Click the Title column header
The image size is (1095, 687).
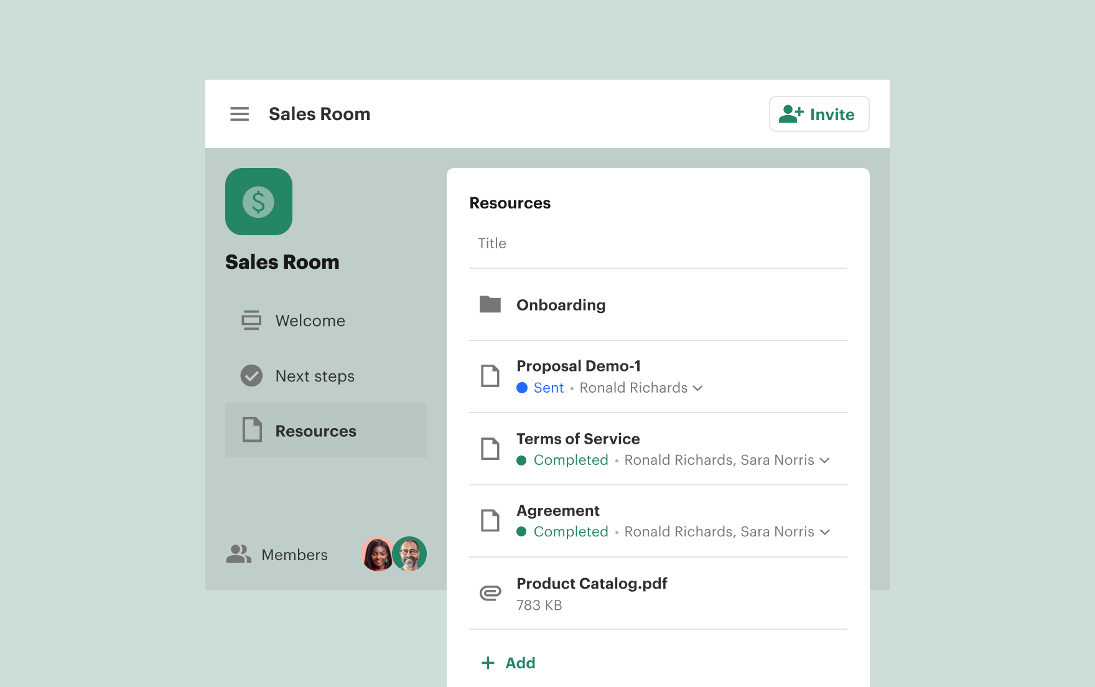(492, 243)
